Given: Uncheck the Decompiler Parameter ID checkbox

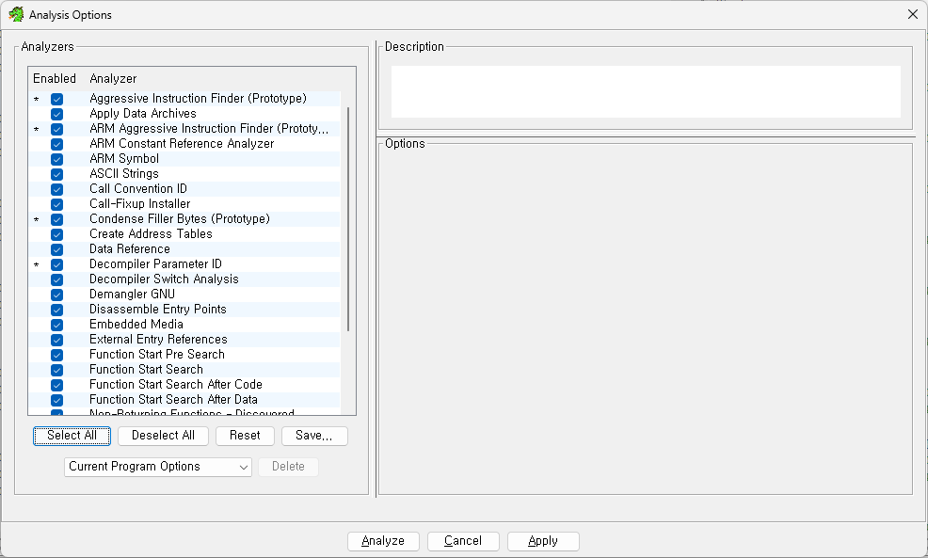Looking at the screenshot, I should (57, 264).
